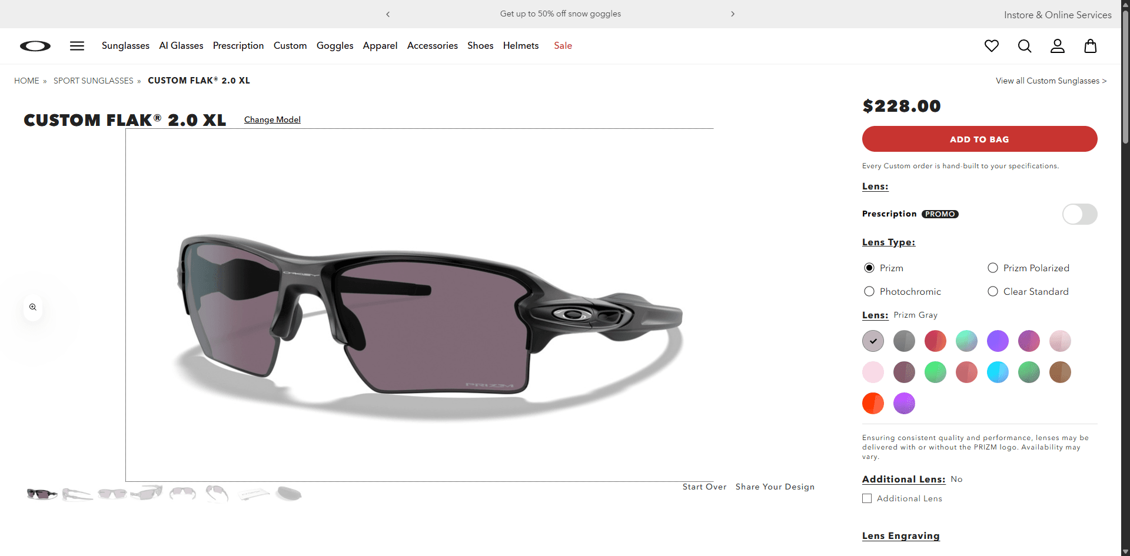This screenshot has height=556, width=1130.
Task: Open the Goggles menu item
Action: (x=334, y=46)
